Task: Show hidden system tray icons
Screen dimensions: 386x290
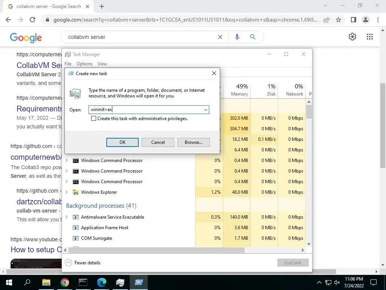Action: coord(319,282)
